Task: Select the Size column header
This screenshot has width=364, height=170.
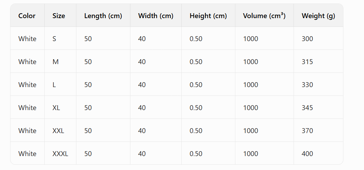Action: point(59,16)
